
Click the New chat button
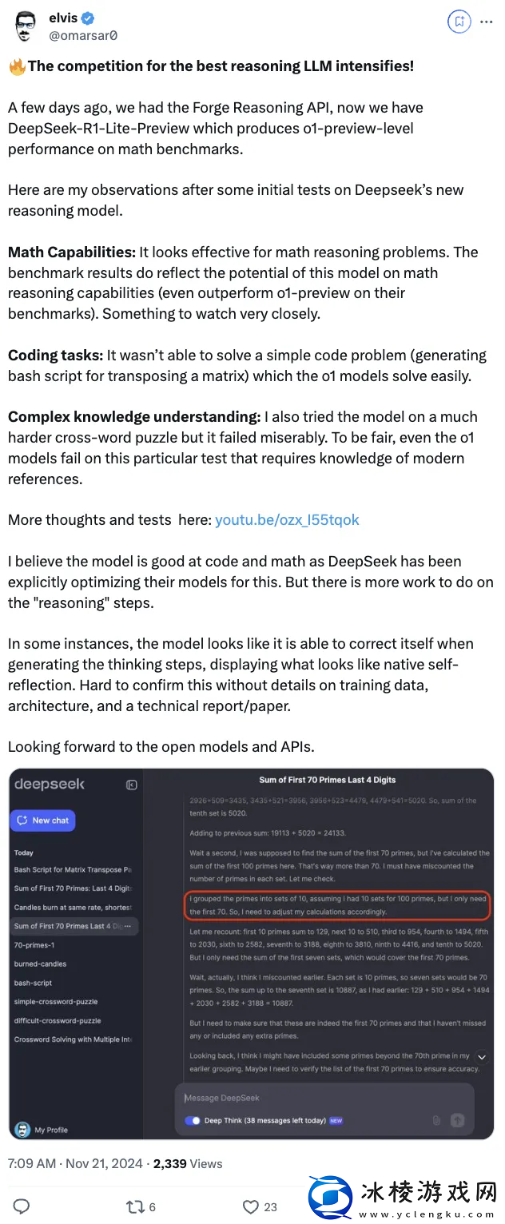coord(42,821)
